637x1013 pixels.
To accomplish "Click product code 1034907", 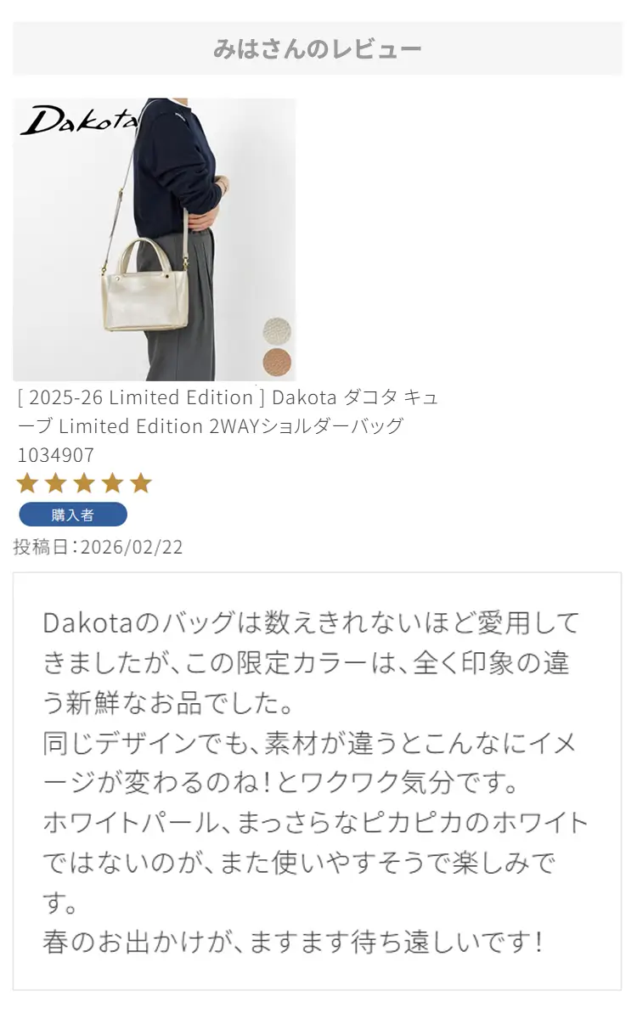I will click(x=55, y=455).
